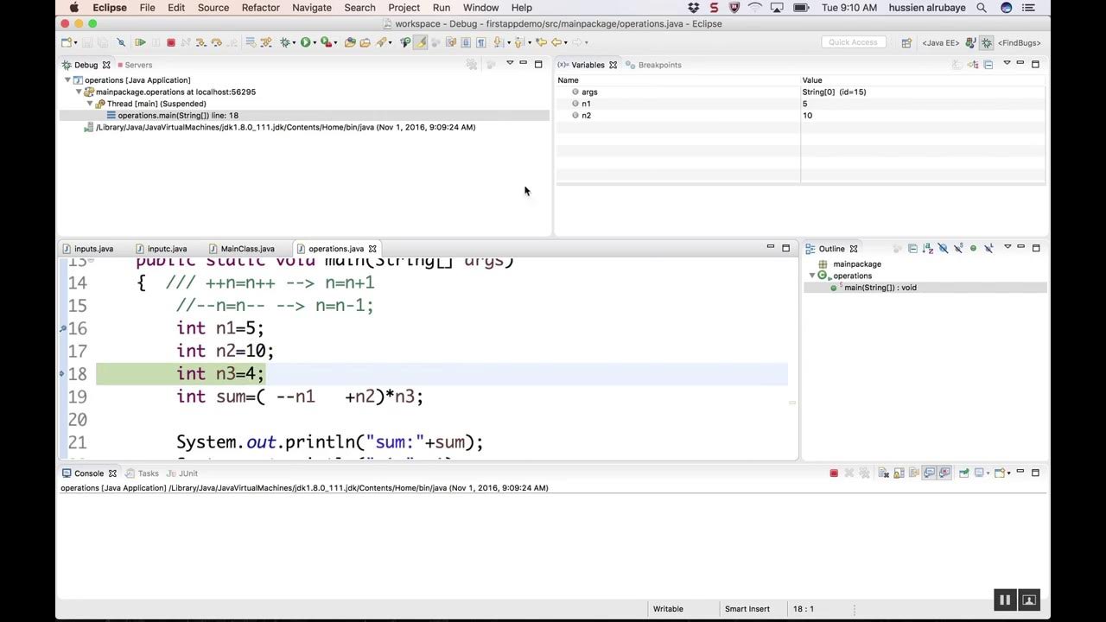The width and height of the screenshot is (1106, 622).
Task: Click the Previous Annotation icon
Action: tap(518, 42)
